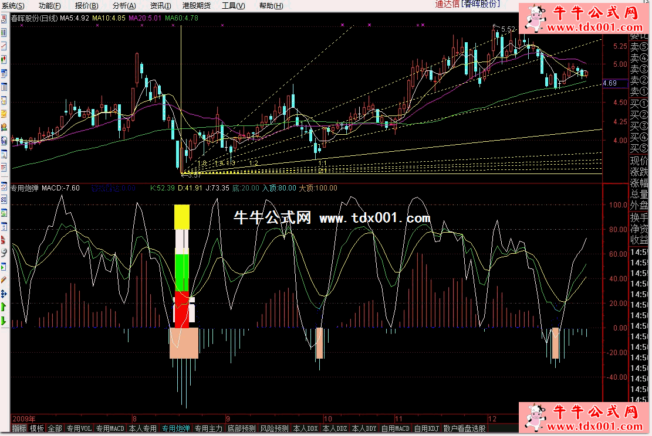The height and width of the screenshot is (436, 652).
Task: Click the 2009年 label on time axis
Action: 24,418
